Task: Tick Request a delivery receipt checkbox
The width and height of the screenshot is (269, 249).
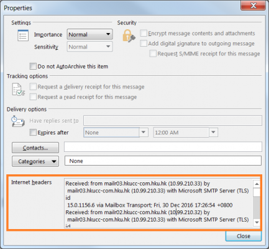Action: (x=33, y=87)
